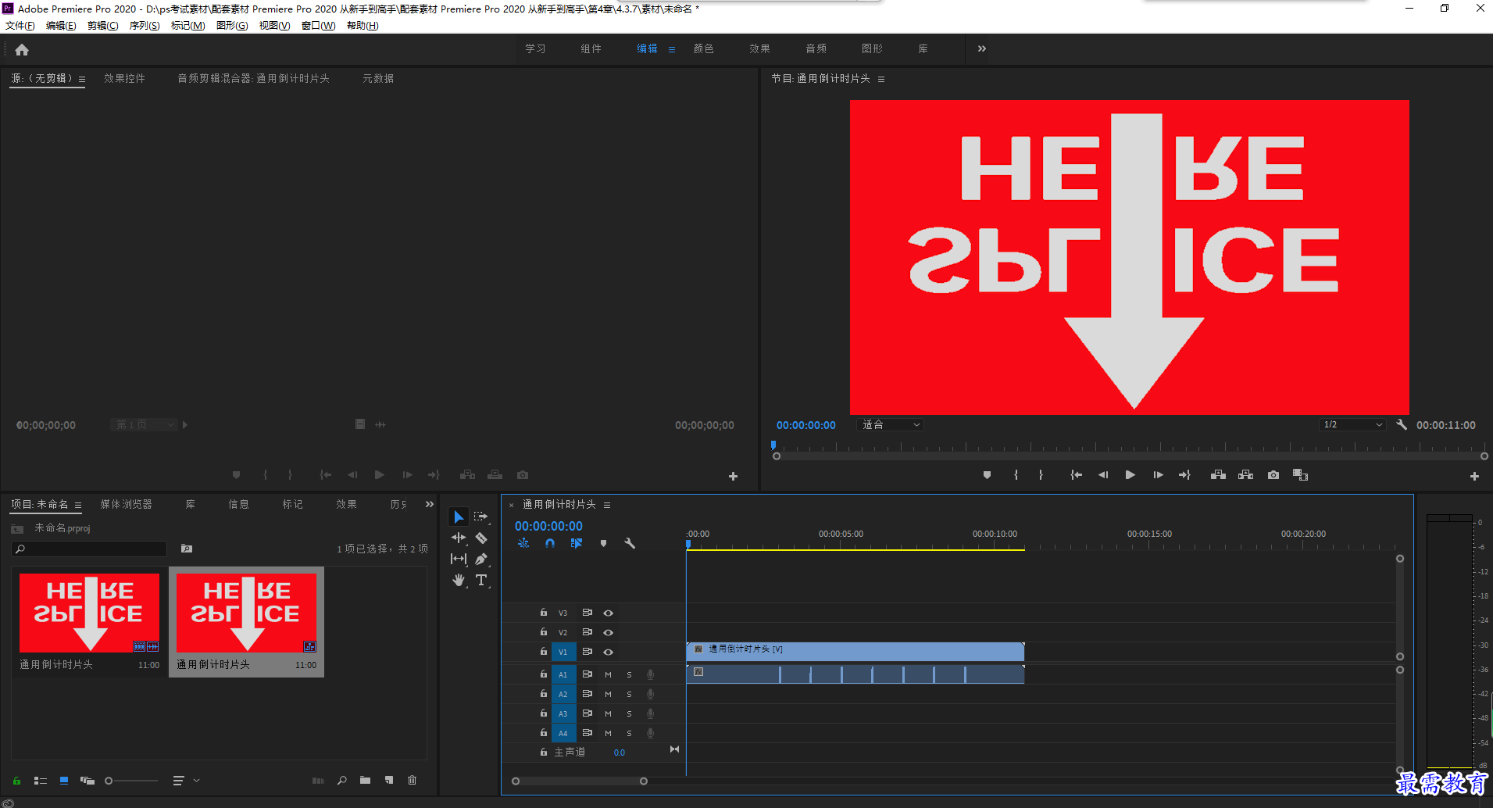Open sort icons dropdown in Project panel
This screenshot has width=1493, height=808.
coord(186,780)
